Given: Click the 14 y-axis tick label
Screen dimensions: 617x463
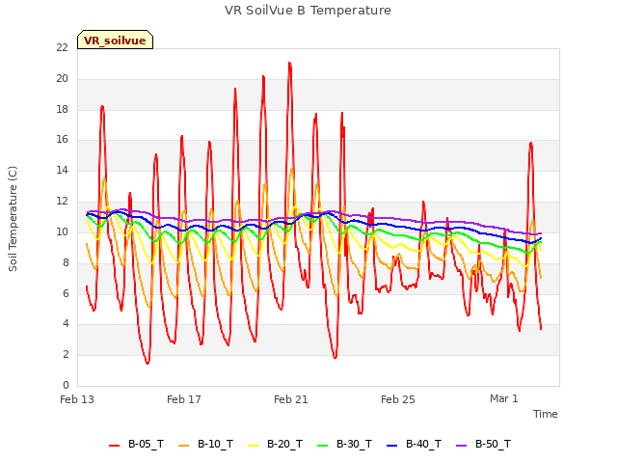Looking at the screenshot, I should 63,170.
